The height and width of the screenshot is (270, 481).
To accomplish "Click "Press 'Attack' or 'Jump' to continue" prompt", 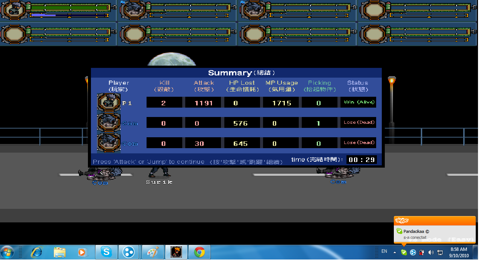I will (148, 162).
